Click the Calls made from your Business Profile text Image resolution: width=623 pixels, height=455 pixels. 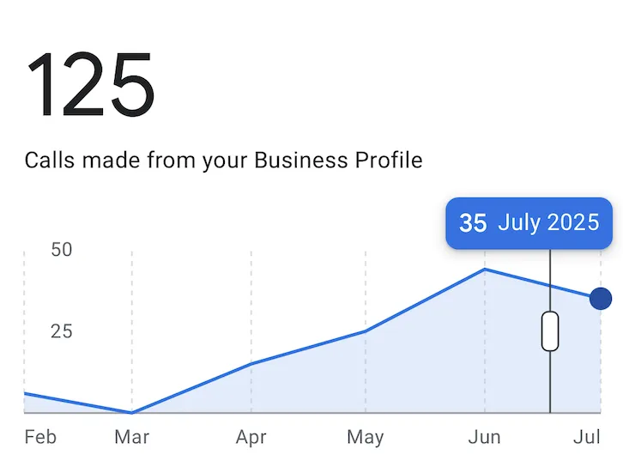[223, 161]
